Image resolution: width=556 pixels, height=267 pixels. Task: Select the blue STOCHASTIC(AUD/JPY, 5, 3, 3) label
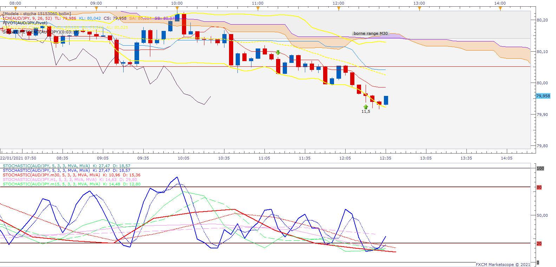click(66, 170)
